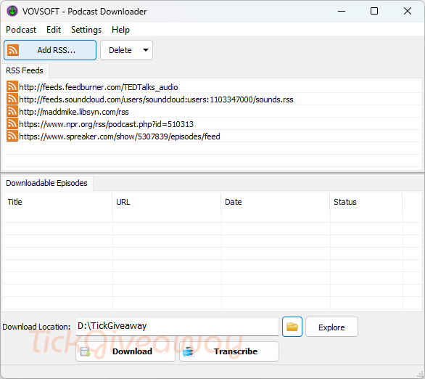Image resolution: width=425 pixels, height=379 pixels.
Task: Sort episodes by Status column header
Action: tap(366, 202)
